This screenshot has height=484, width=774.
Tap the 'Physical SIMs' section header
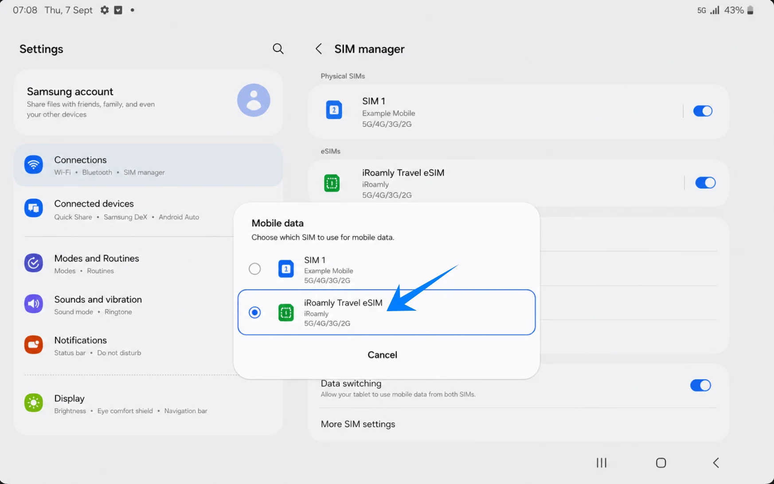343,76
